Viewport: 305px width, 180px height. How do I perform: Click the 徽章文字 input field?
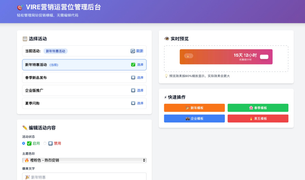(x=84, y=177)
